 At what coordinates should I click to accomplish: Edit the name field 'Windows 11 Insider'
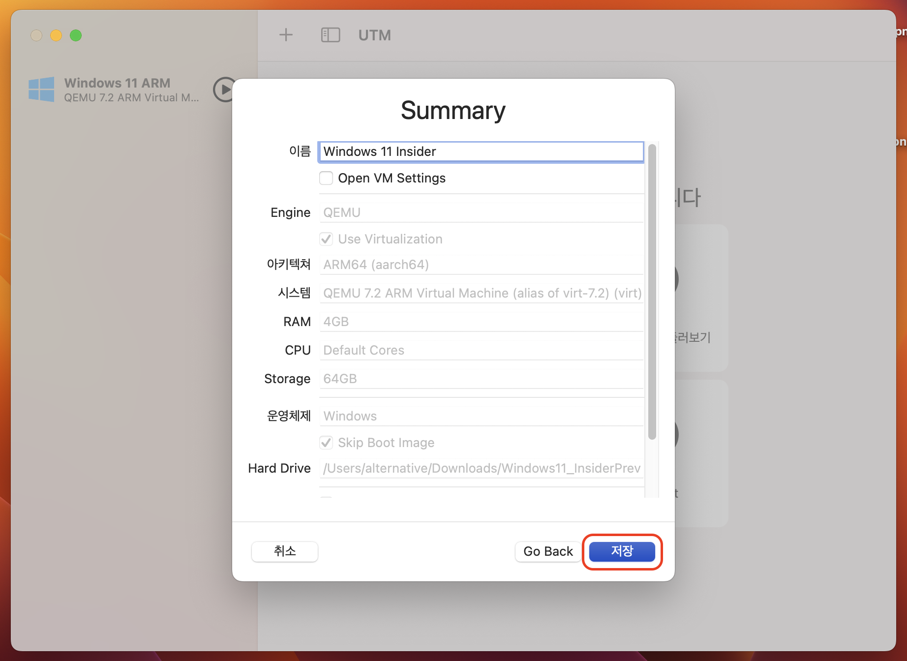tap(481, 151)
